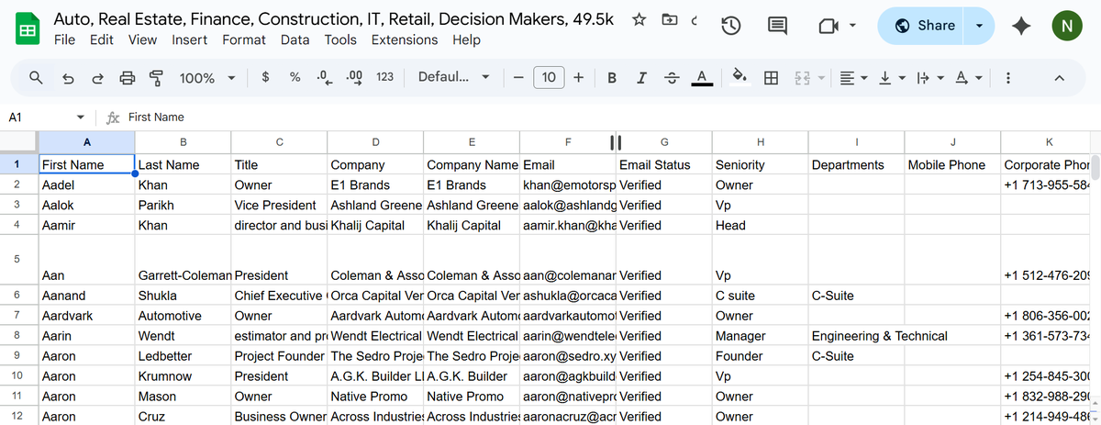This screenshot has height=425, width=1101.
Task: Open the name box dropdown arrow
Action: click(81, 117)
